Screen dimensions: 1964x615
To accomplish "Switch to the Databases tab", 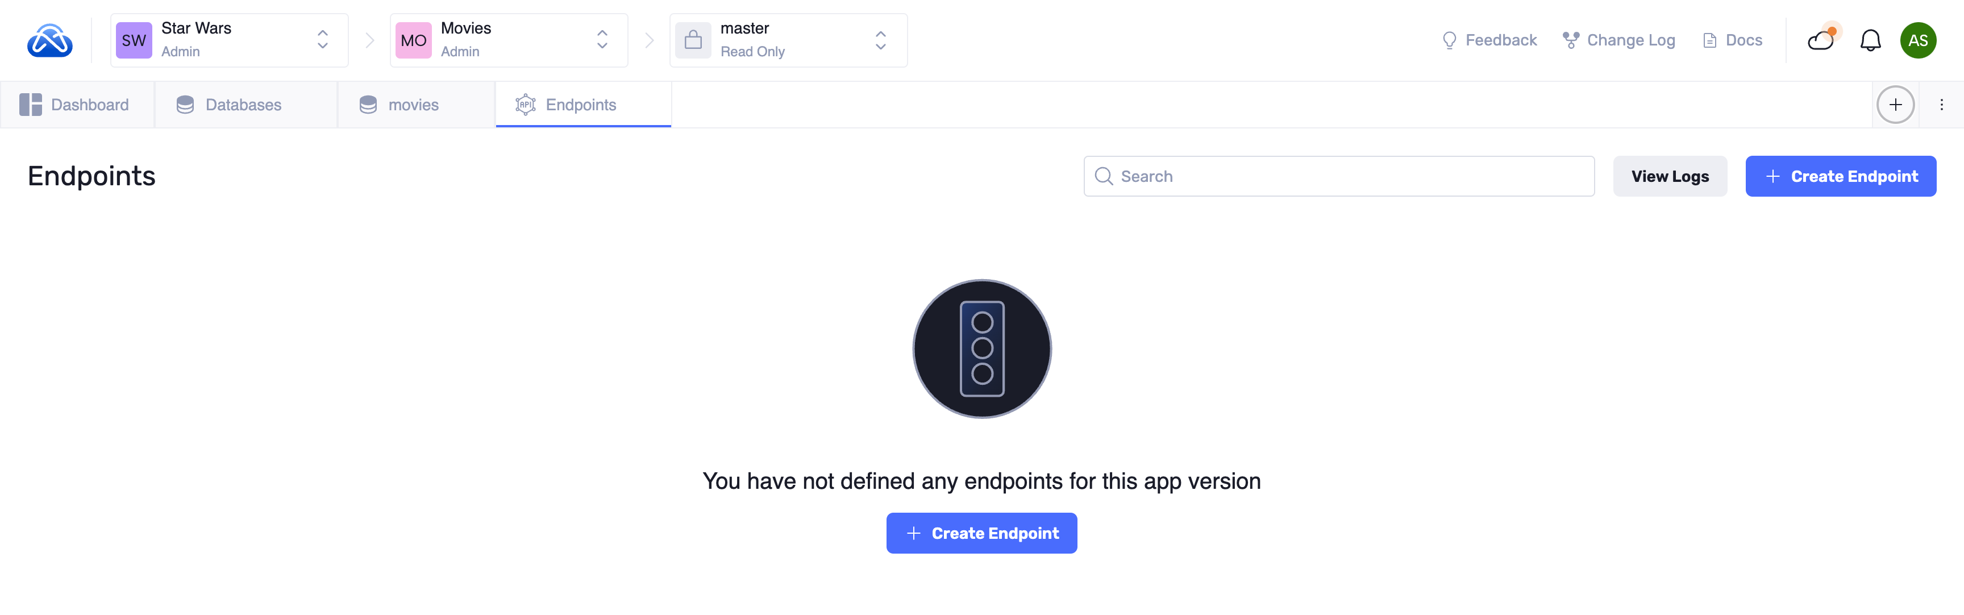I will click(230, 105).
